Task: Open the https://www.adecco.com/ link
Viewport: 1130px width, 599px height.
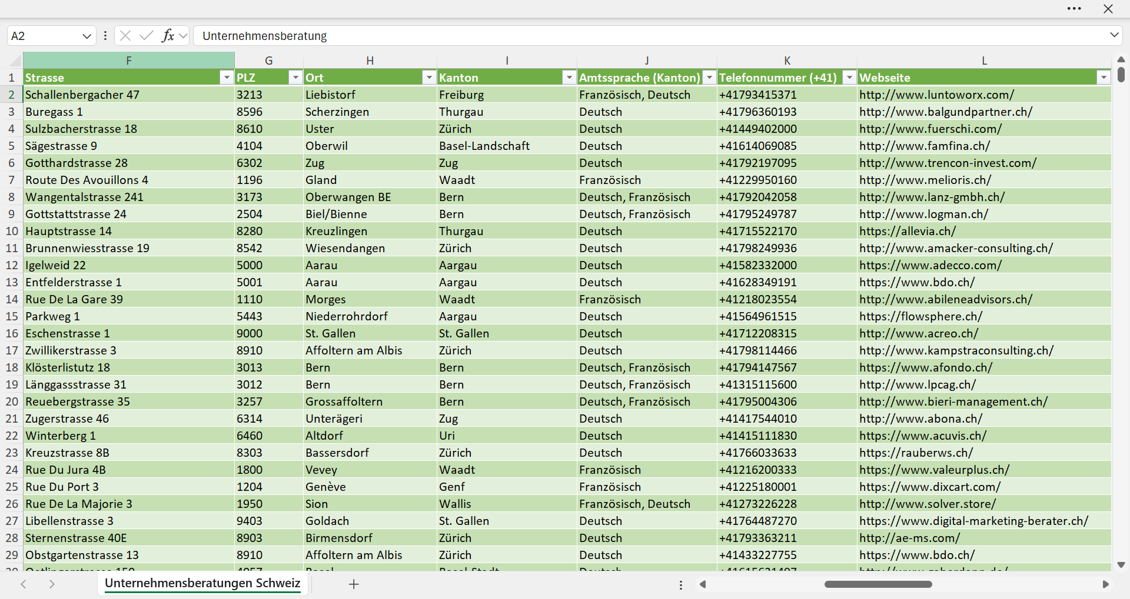Action: coord(930,265)
